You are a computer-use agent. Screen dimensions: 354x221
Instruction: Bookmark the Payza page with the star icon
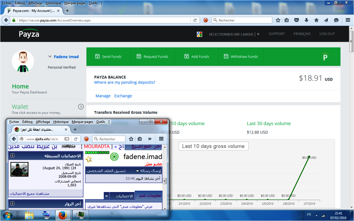(278, 20)
